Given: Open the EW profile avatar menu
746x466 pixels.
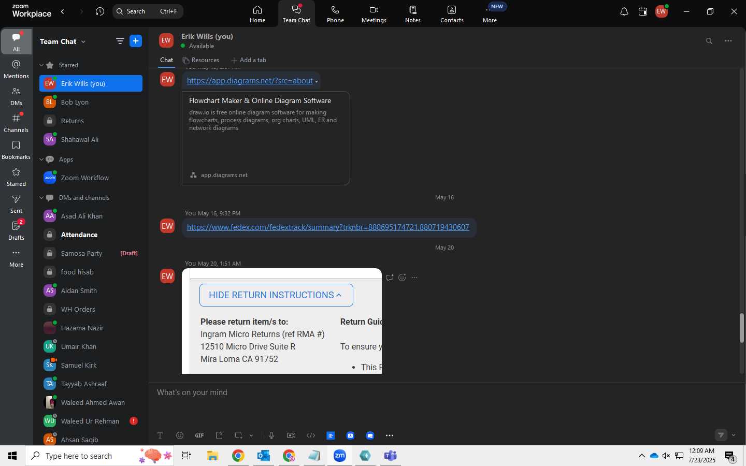Looking at the screenshot, I should (x=662, y=11).
